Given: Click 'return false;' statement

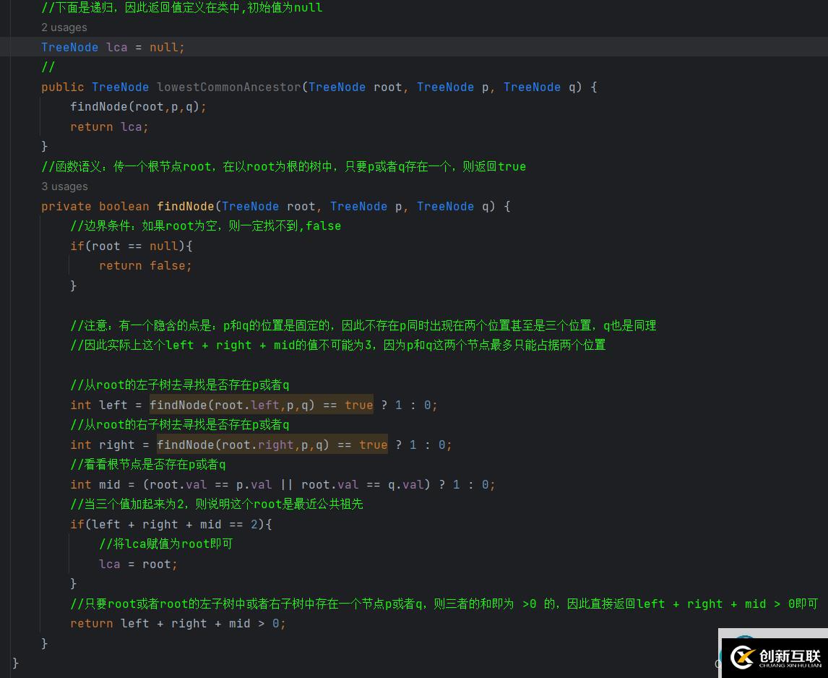Looking at the screenshot, I should pos(145,266).
